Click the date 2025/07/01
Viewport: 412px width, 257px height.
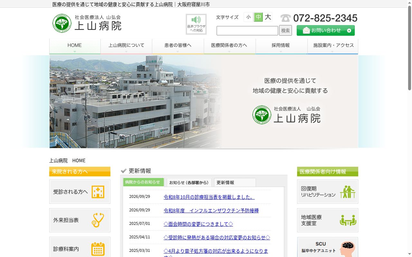[140, 224]
